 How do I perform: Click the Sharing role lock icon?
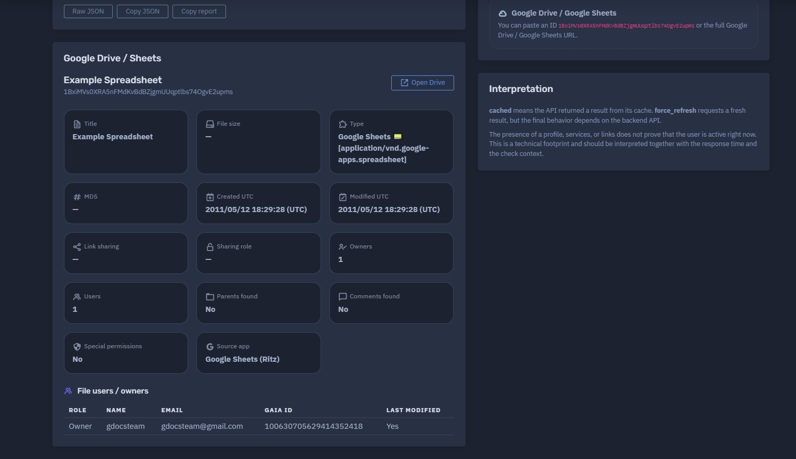210,247
